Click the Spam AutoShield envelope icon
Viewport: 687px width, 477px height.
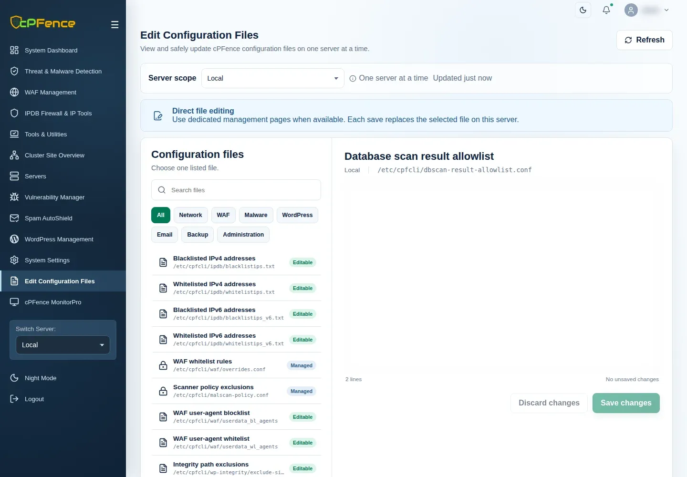coord(14,218)
